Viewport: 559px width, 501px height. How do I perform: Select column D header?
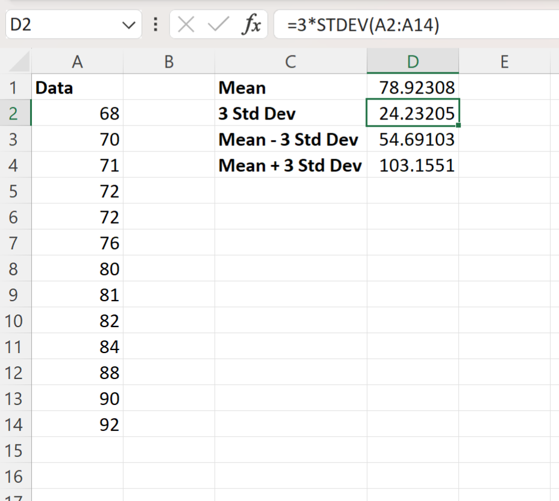click(412, 61)
